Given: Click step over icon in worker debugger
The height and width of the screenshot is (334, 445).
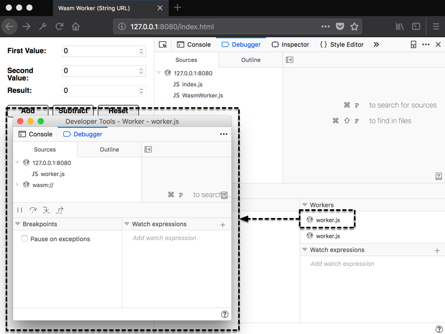Looking at the screenshot, I should click(33, 210).
